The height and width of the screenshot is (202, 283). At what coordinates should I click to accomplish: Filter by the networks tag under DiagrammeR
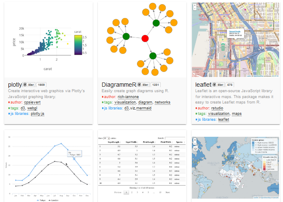click(162, 102)
